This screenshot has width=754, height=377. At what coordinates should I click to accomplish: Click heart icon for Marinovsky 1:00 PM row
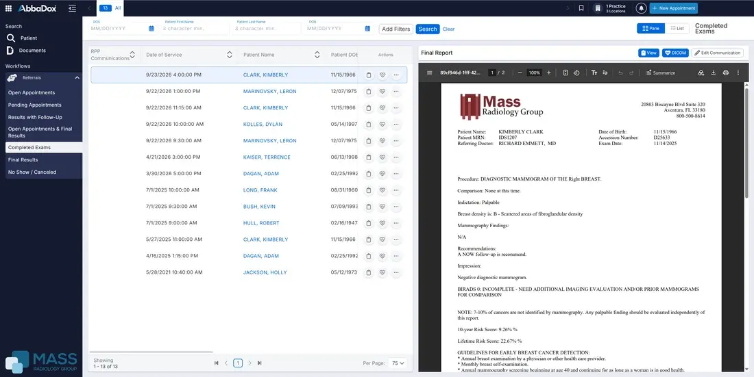tap(382, 91)
